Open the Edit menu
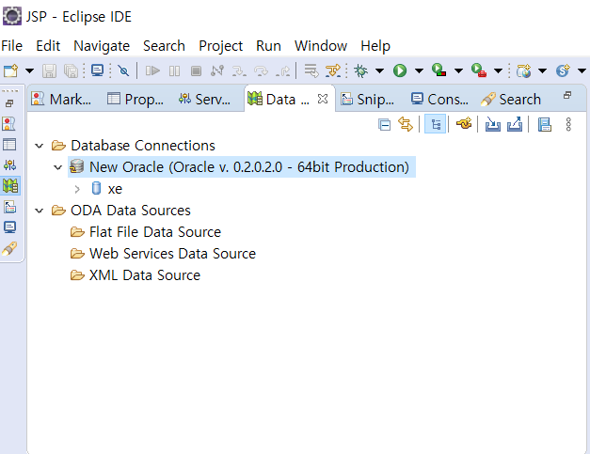 point(48,46)
